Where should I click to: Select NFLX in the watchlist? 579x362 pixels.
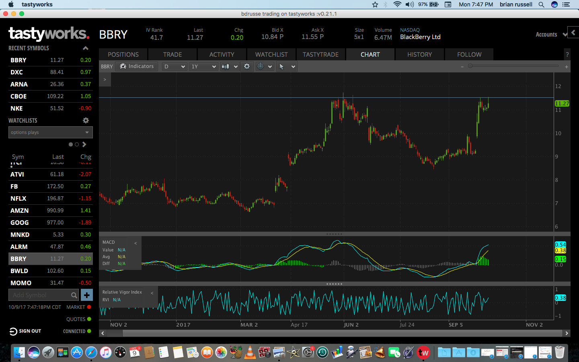pyautogui.click(x=51, y=198)
